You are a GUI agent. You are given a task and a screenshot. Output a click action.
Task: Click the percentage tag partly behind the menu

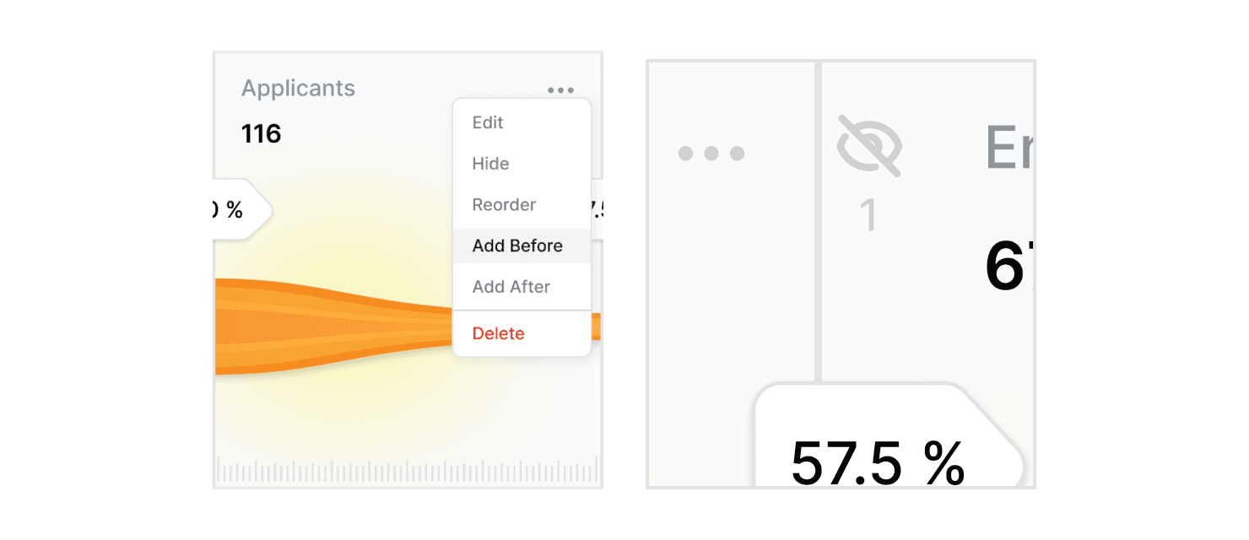596,210
